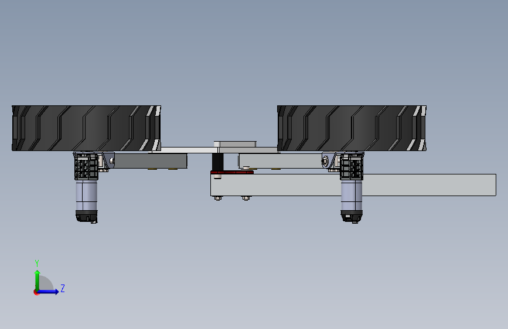Screen dimensions: 508x329
Task: Select the left black treaded wheel
Action: point(86,128)
